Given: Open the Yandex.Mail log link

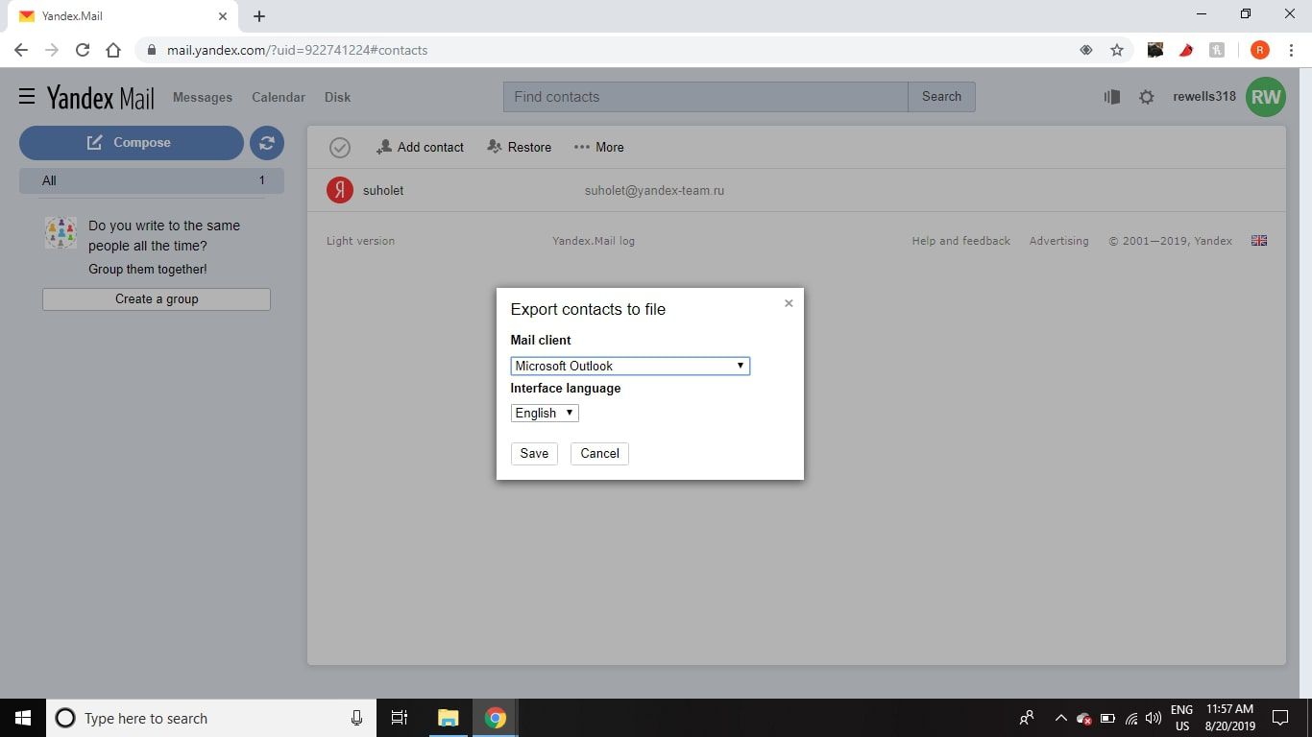Looking at the screenshot, I should (x=594, y=241).
